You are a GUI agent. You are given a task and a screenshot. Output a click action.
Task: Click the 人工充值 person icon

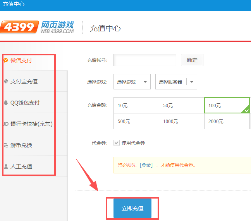(x=6, y=166)
